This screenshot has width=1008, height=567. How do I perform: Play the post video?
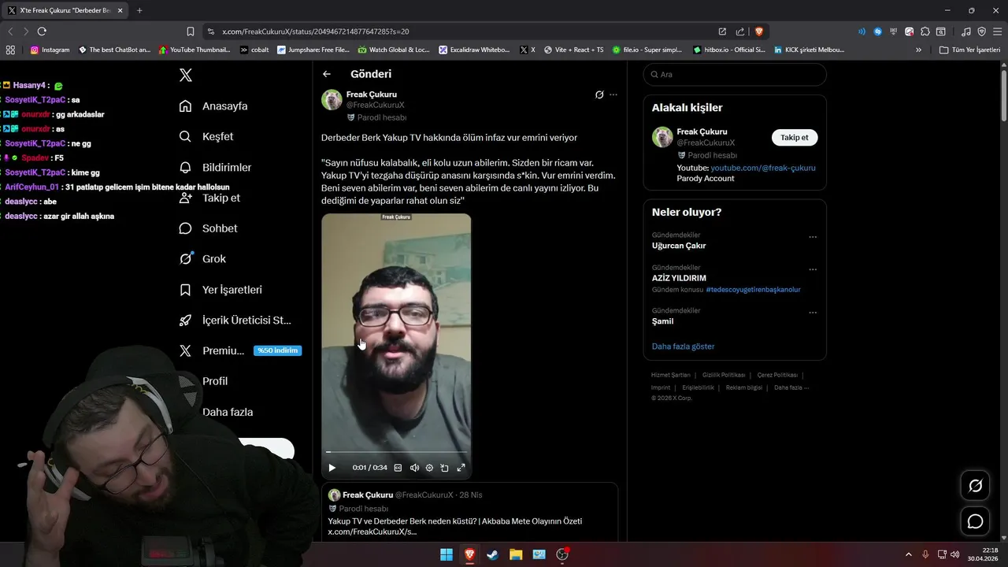point(332,468)
